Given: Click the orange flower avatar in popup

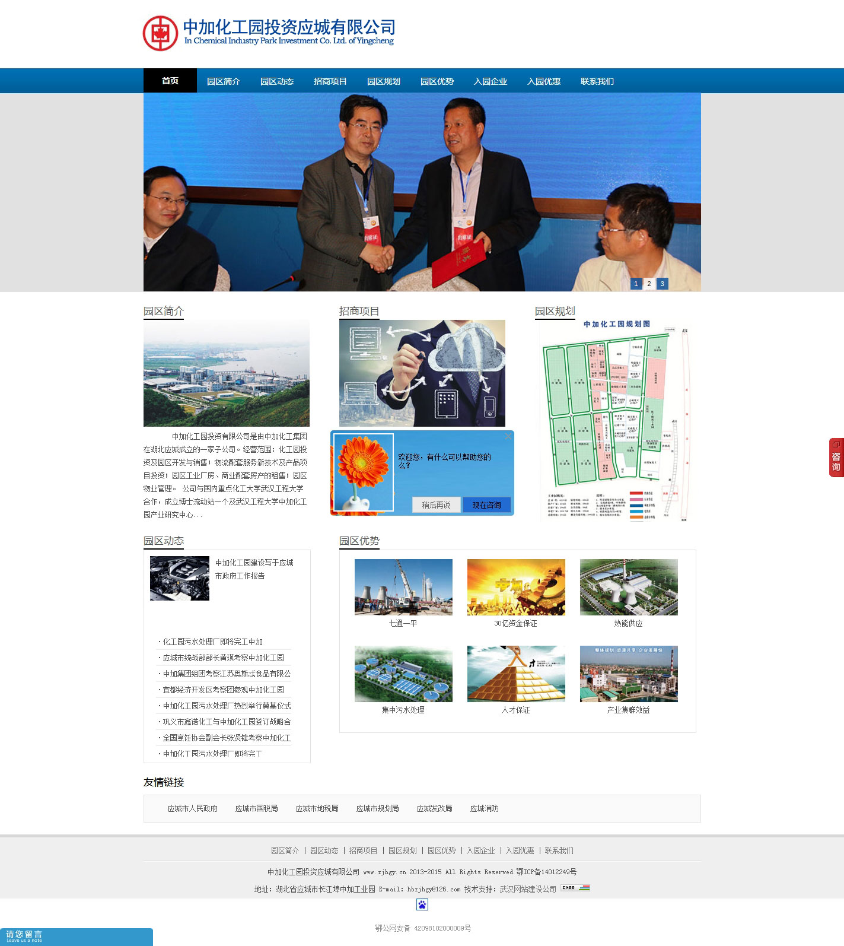Looking at the screenshot, I should click(x=364, y=472).
